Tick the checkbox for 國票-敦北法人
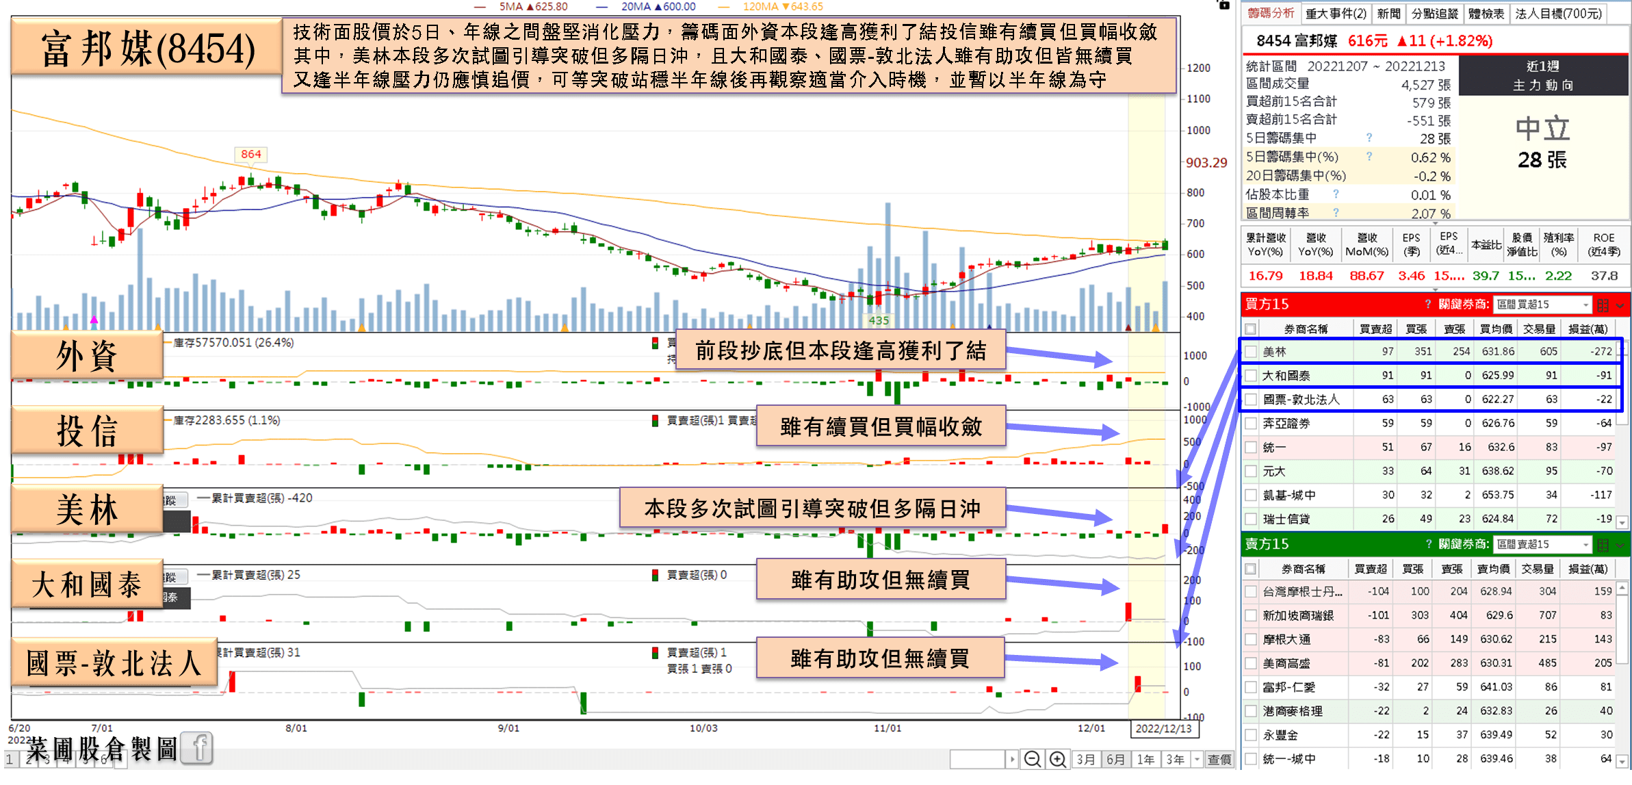The width and height of the screenshot is (1632, 785). (1251, 400)
